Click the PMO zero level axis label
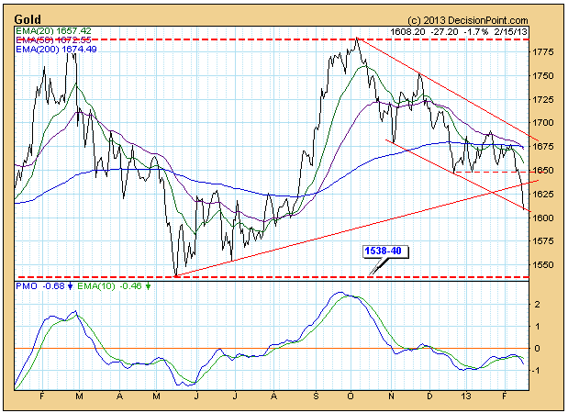The width and height of the screenshot is (568, 413). pos(537,348)
